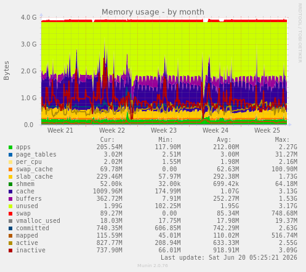Click apps current value 205.54M
The width and height of the screenshot is (306, 272).
[110, 147]
